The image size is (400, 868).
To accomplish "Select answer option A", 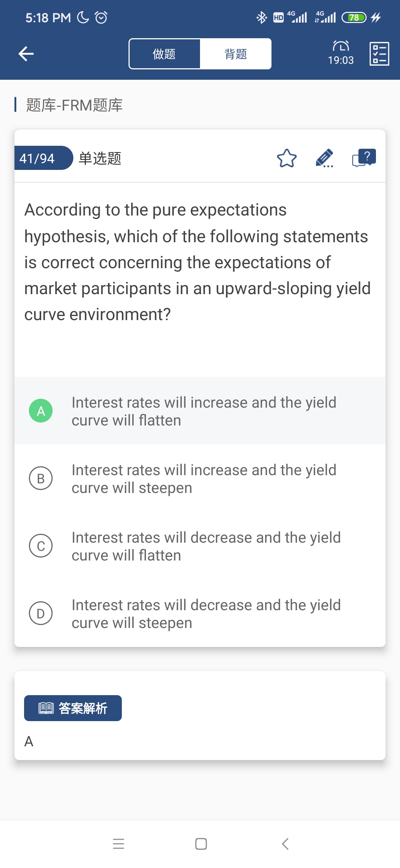I will click(x=41, y=411).
